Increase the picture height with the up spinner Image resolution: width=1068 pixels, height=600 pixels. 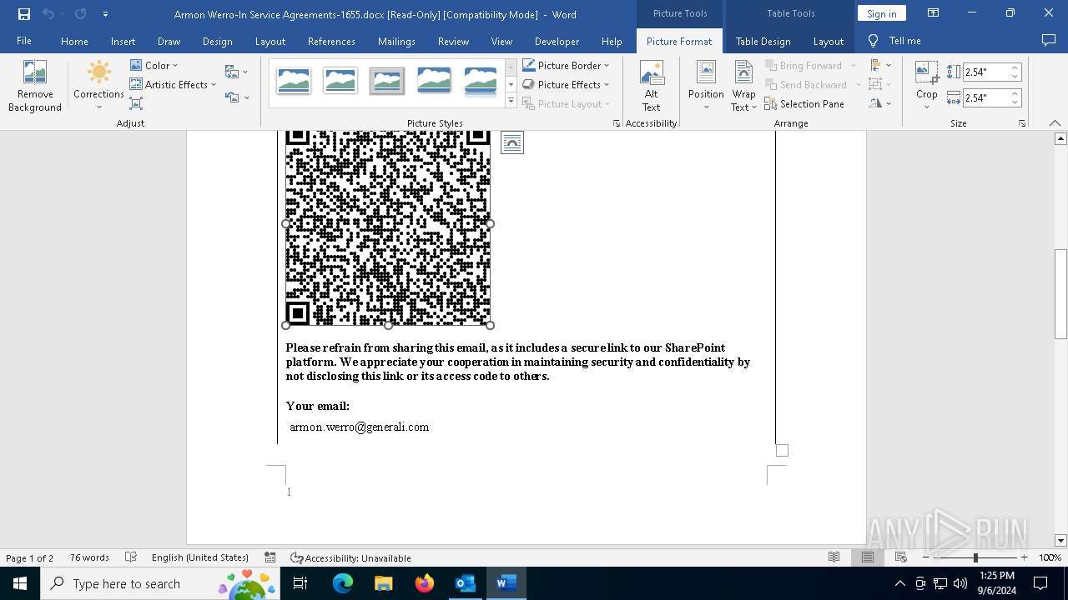click(x=1015, y=68)
